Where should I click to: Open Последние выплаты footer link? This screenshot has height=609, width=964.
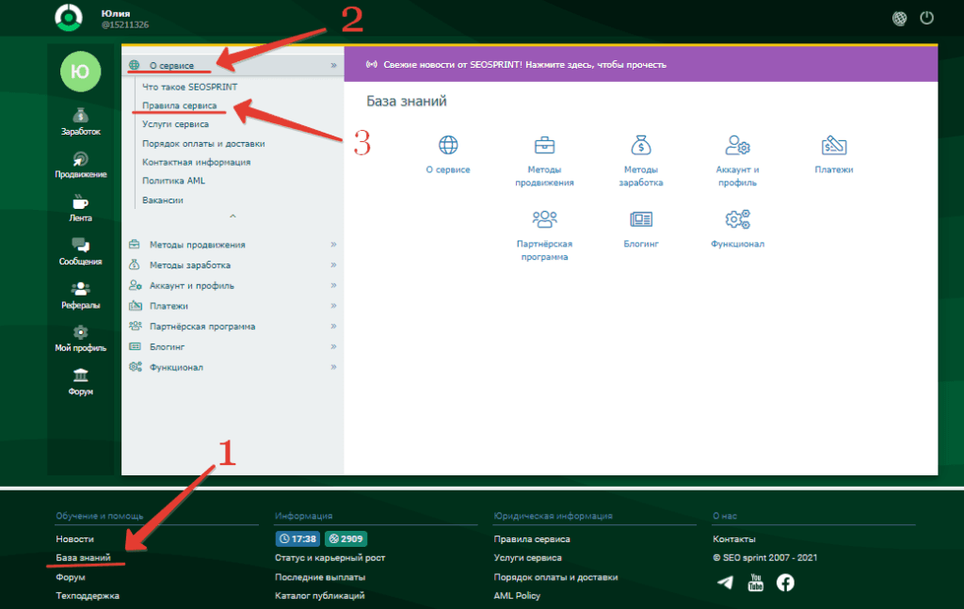click(320, 577)
